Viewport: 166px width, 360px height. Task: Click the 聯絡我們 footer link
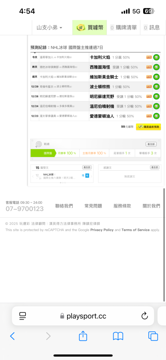[64, 206]
